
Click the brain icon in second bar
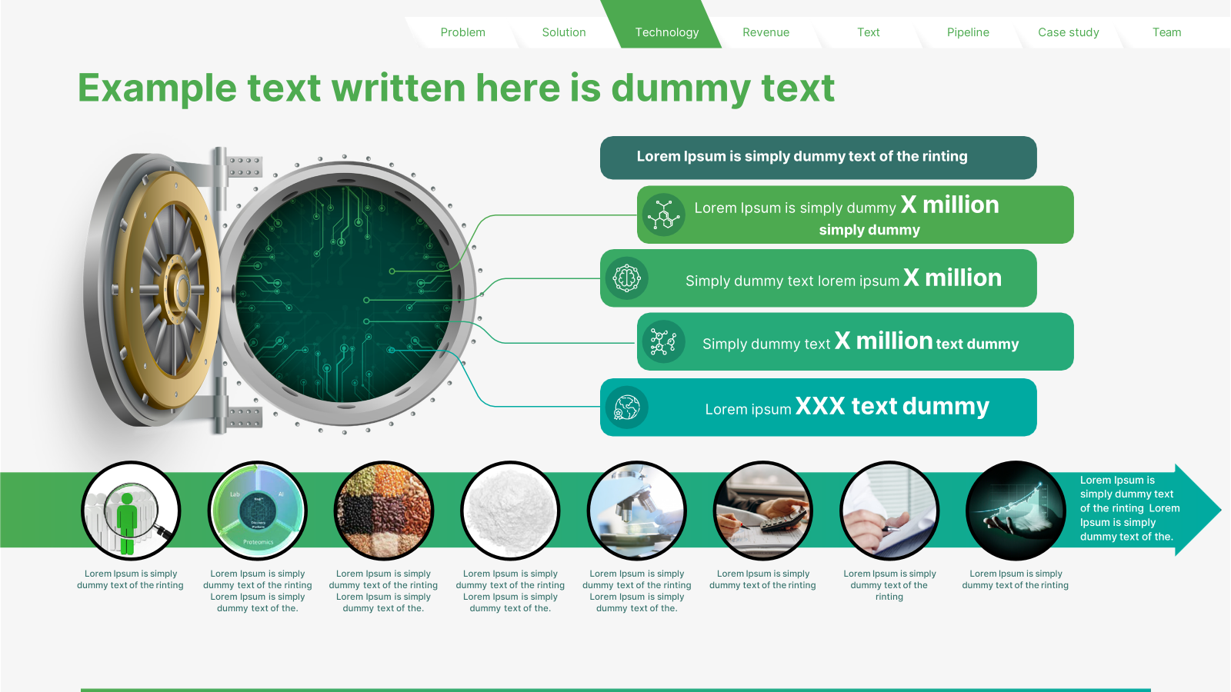626,278
